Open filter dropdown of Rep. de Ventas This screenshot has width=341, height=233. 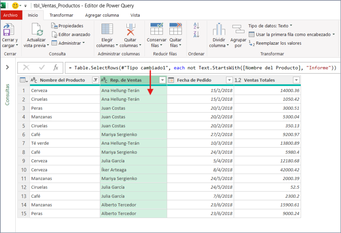click(162, 80)
